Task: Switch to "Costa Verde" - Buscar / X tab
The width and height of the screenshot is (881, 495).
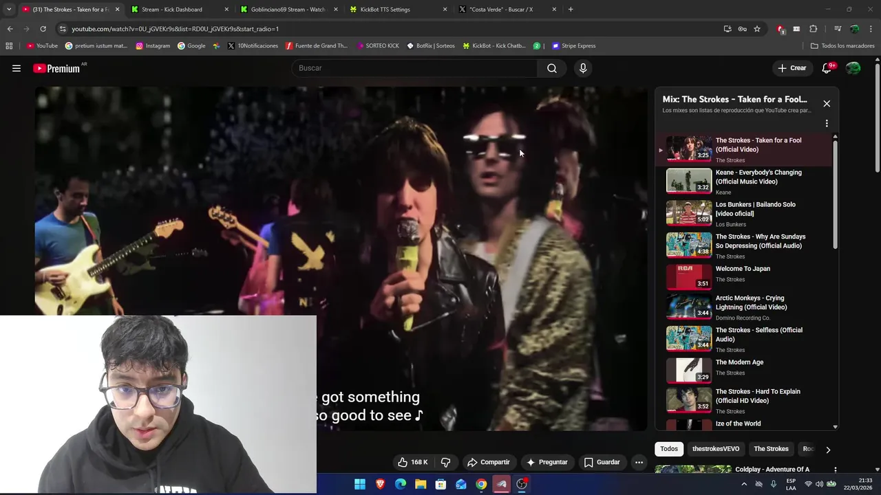Action: (508, 10)
